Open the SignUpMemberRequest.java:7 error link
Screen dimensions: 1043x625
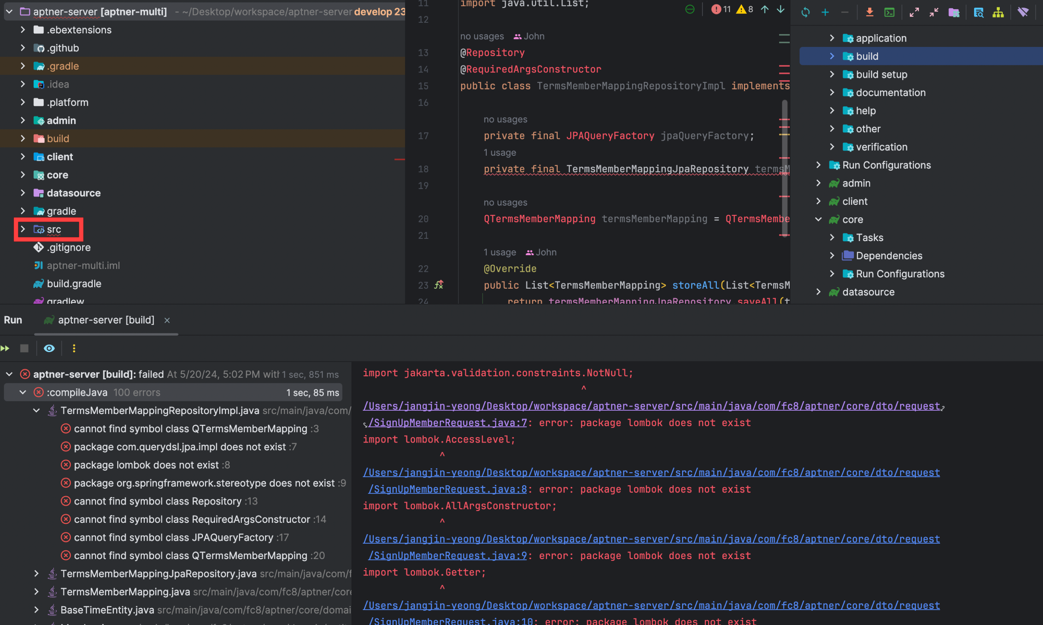pyautogui.click(x=447, y=423)
